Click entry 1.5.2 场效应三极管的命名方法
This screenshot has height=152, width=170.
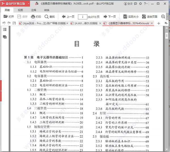click(x=57, y=136)
